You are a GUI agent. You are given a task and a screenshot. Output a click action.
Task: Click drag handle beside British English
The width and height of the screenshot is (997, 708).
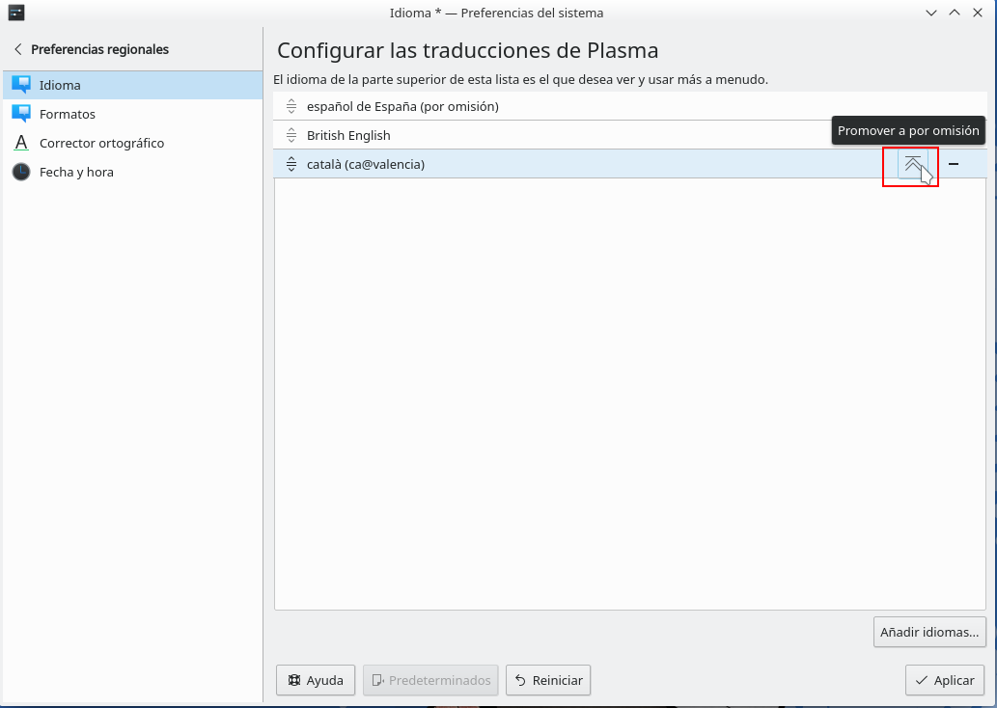coord(291,135)
